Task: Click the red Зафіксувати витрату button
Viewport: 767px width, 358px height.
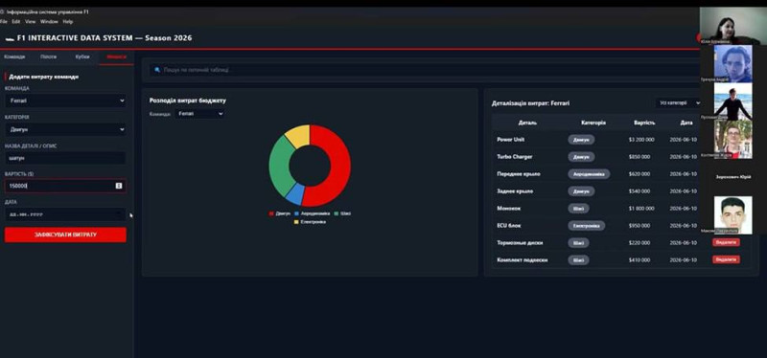Action: coord(65,235)
